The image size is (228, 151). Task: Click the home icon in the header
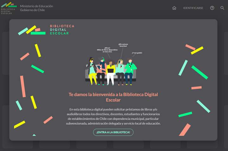click(174, 8)
